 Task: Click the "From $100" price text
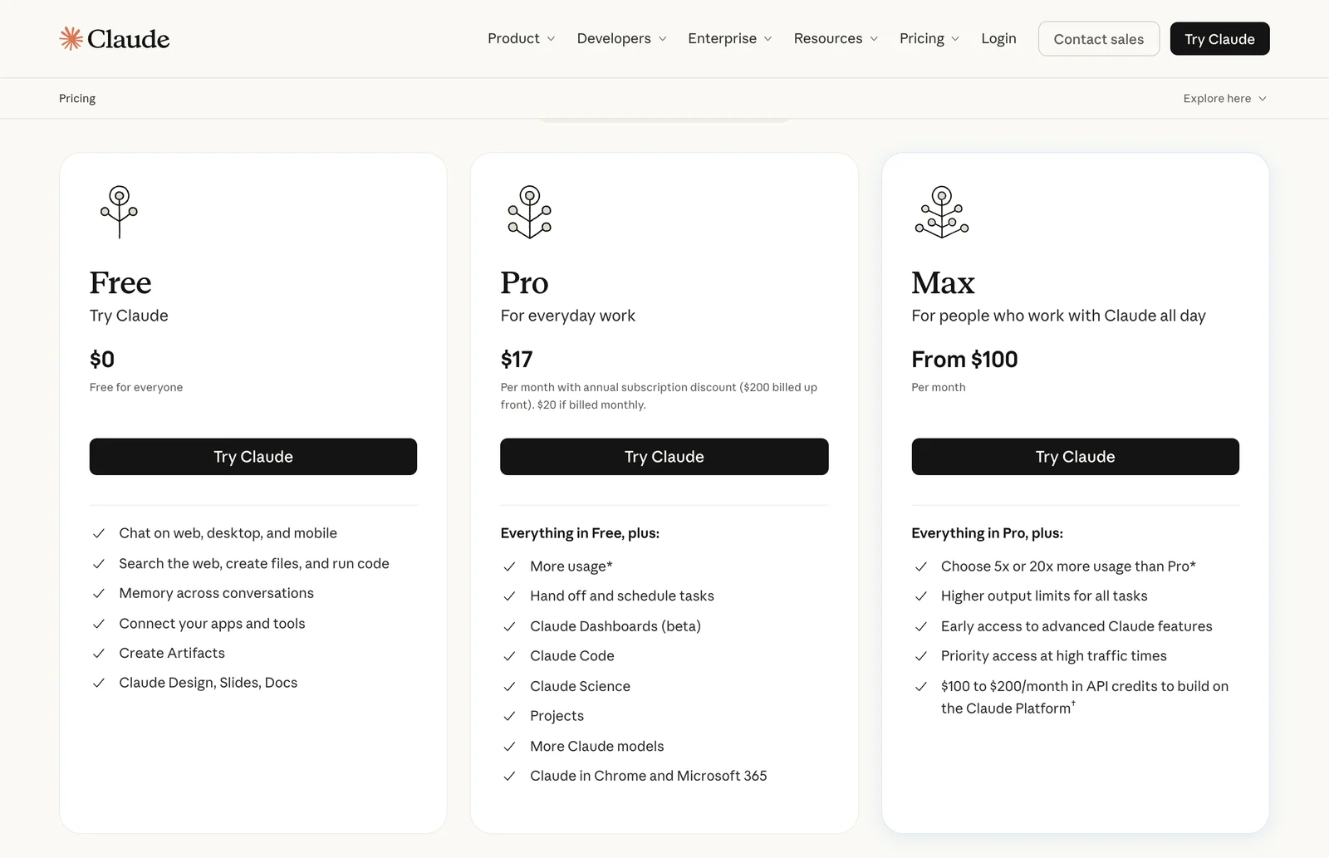[964, 360]
